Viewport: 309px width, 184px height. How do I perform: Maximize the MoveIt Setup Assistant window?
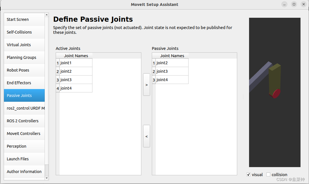294,4
